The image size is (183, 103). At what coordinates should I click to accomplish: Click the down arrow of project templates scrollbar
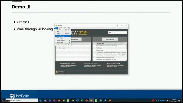coord(90,60)
